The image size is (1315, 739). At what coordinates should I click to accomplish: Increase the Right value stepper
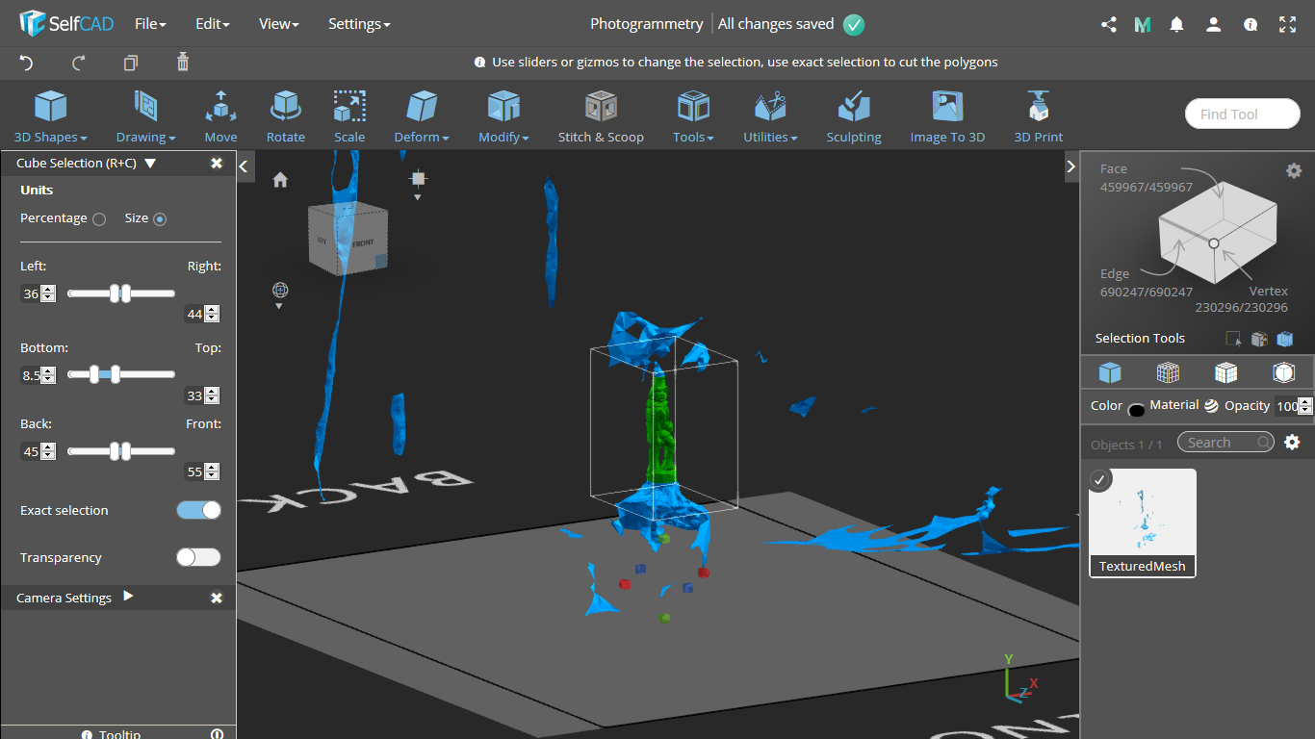click(212, 310)
